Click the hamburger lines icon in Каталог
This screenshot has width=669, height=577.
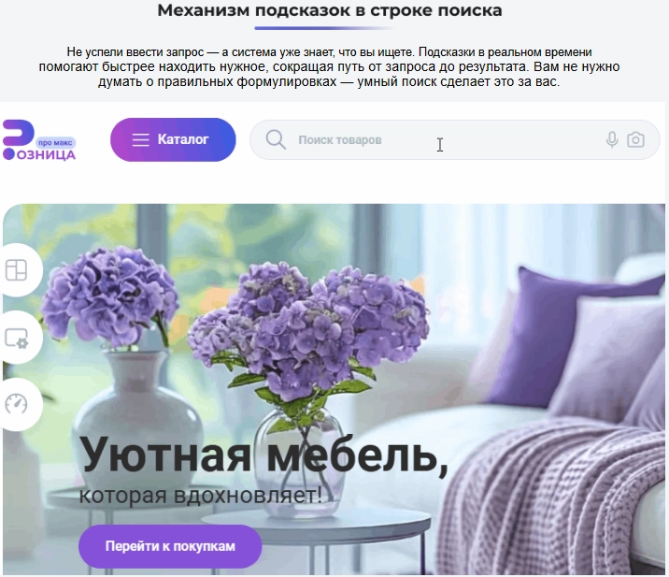[140, 139]
